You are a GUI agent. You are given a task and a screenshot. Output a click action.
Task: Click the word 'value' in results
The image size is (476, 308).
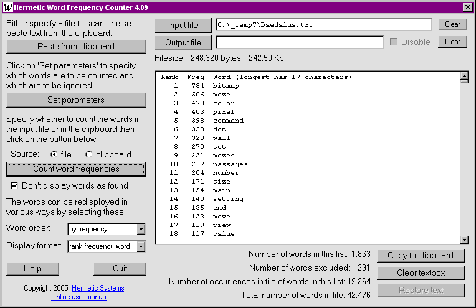point(224,234)
